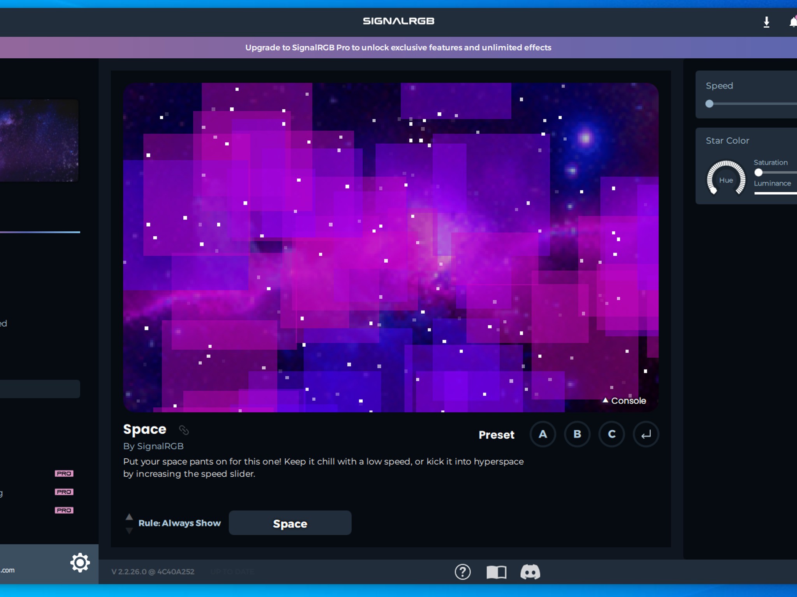Click the first PRO badge in sidebar
This screenshot has height=597, width=797.
tap(64, 473)
